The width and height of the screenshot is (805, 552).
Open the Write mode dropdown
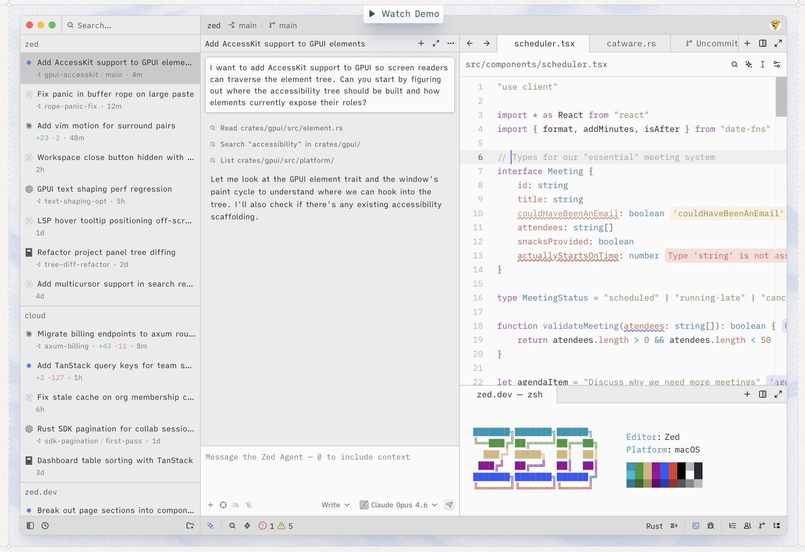pos(336,505)
